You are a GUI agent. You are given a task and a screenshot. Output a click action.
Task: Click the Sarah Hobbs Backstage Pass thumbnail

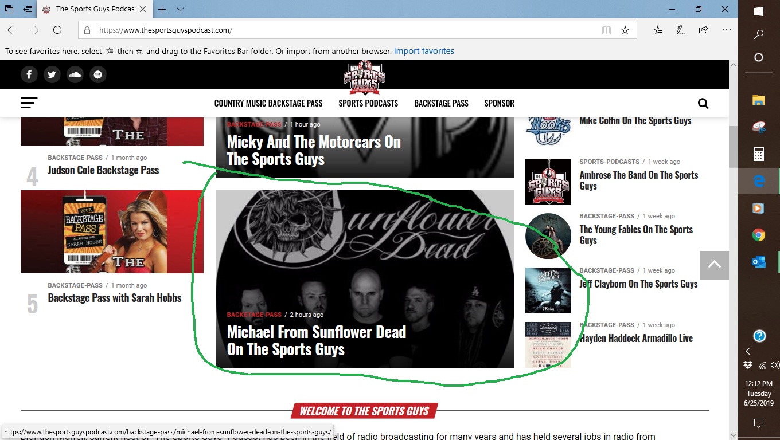pyautogui.click(x=112, y=232)
